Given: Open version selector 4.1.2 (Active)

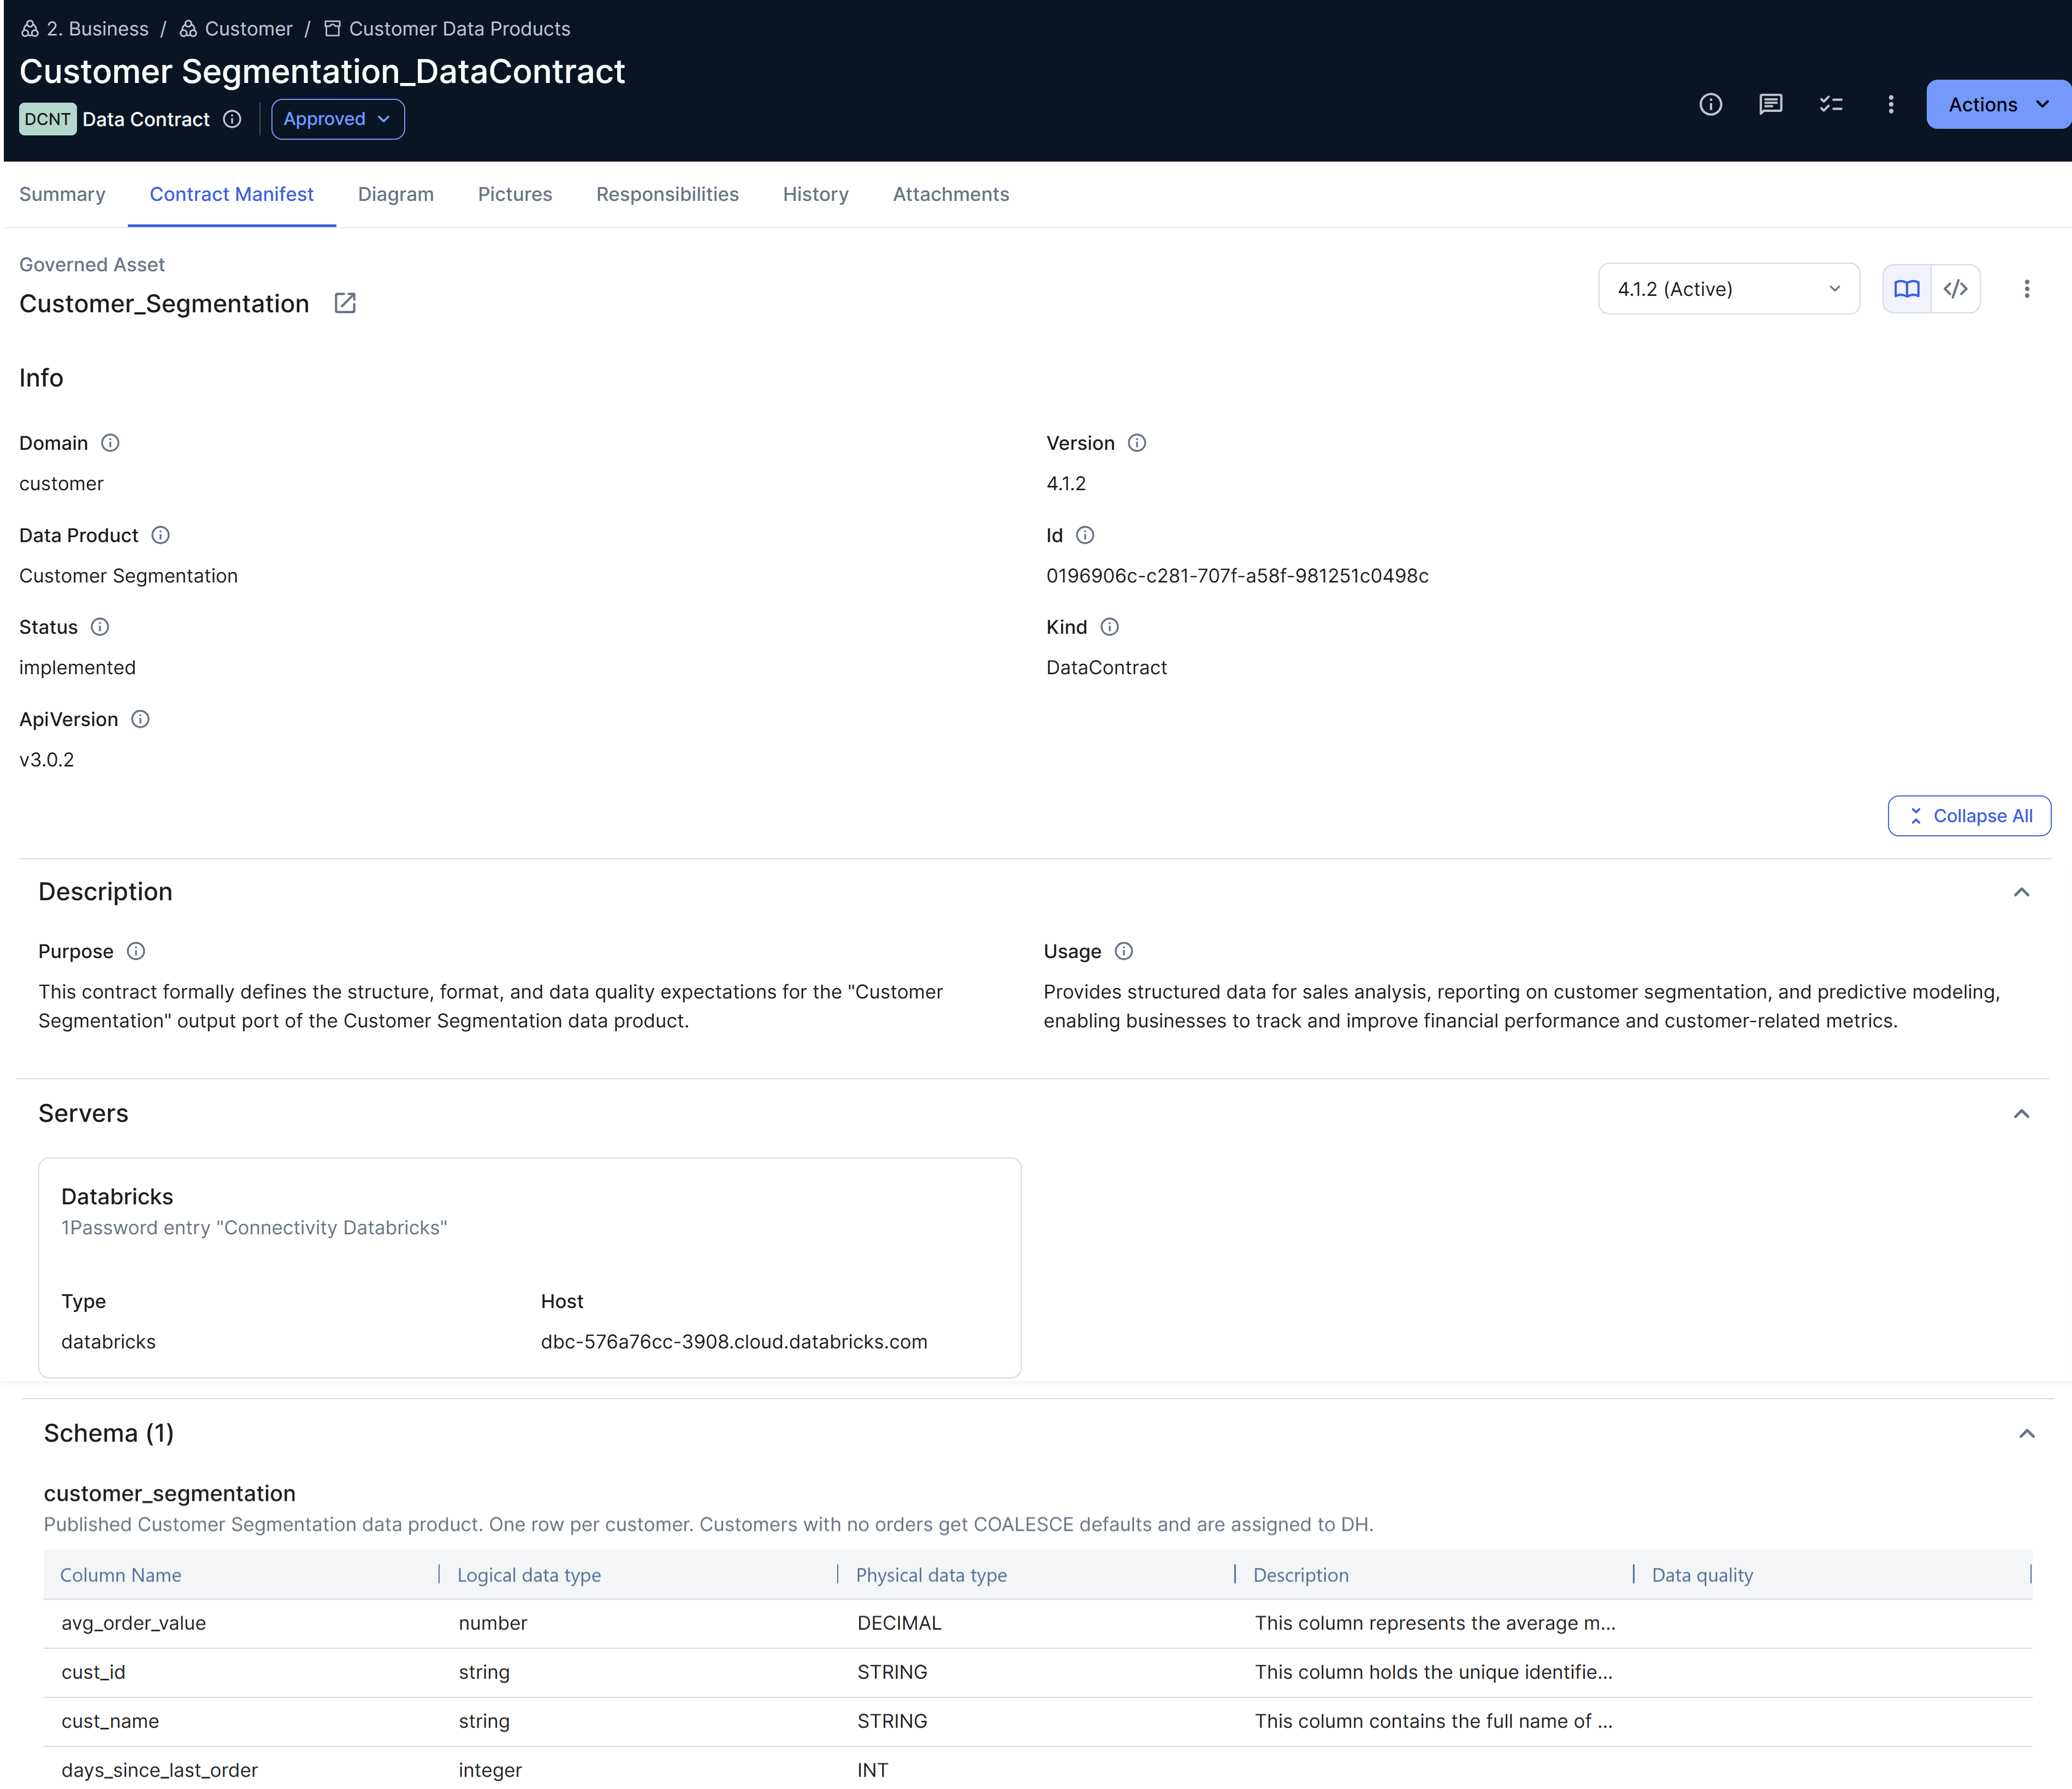Looking at the screenshot, I should click(x=1729, y=289).
